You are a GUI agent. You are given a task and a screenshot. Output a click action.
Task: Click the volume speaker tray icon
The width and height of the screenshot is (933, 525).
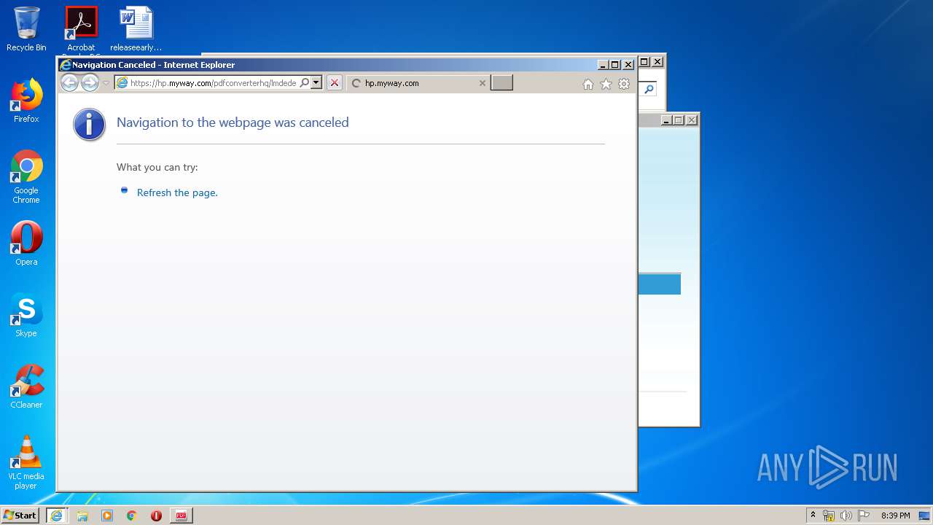846,516
